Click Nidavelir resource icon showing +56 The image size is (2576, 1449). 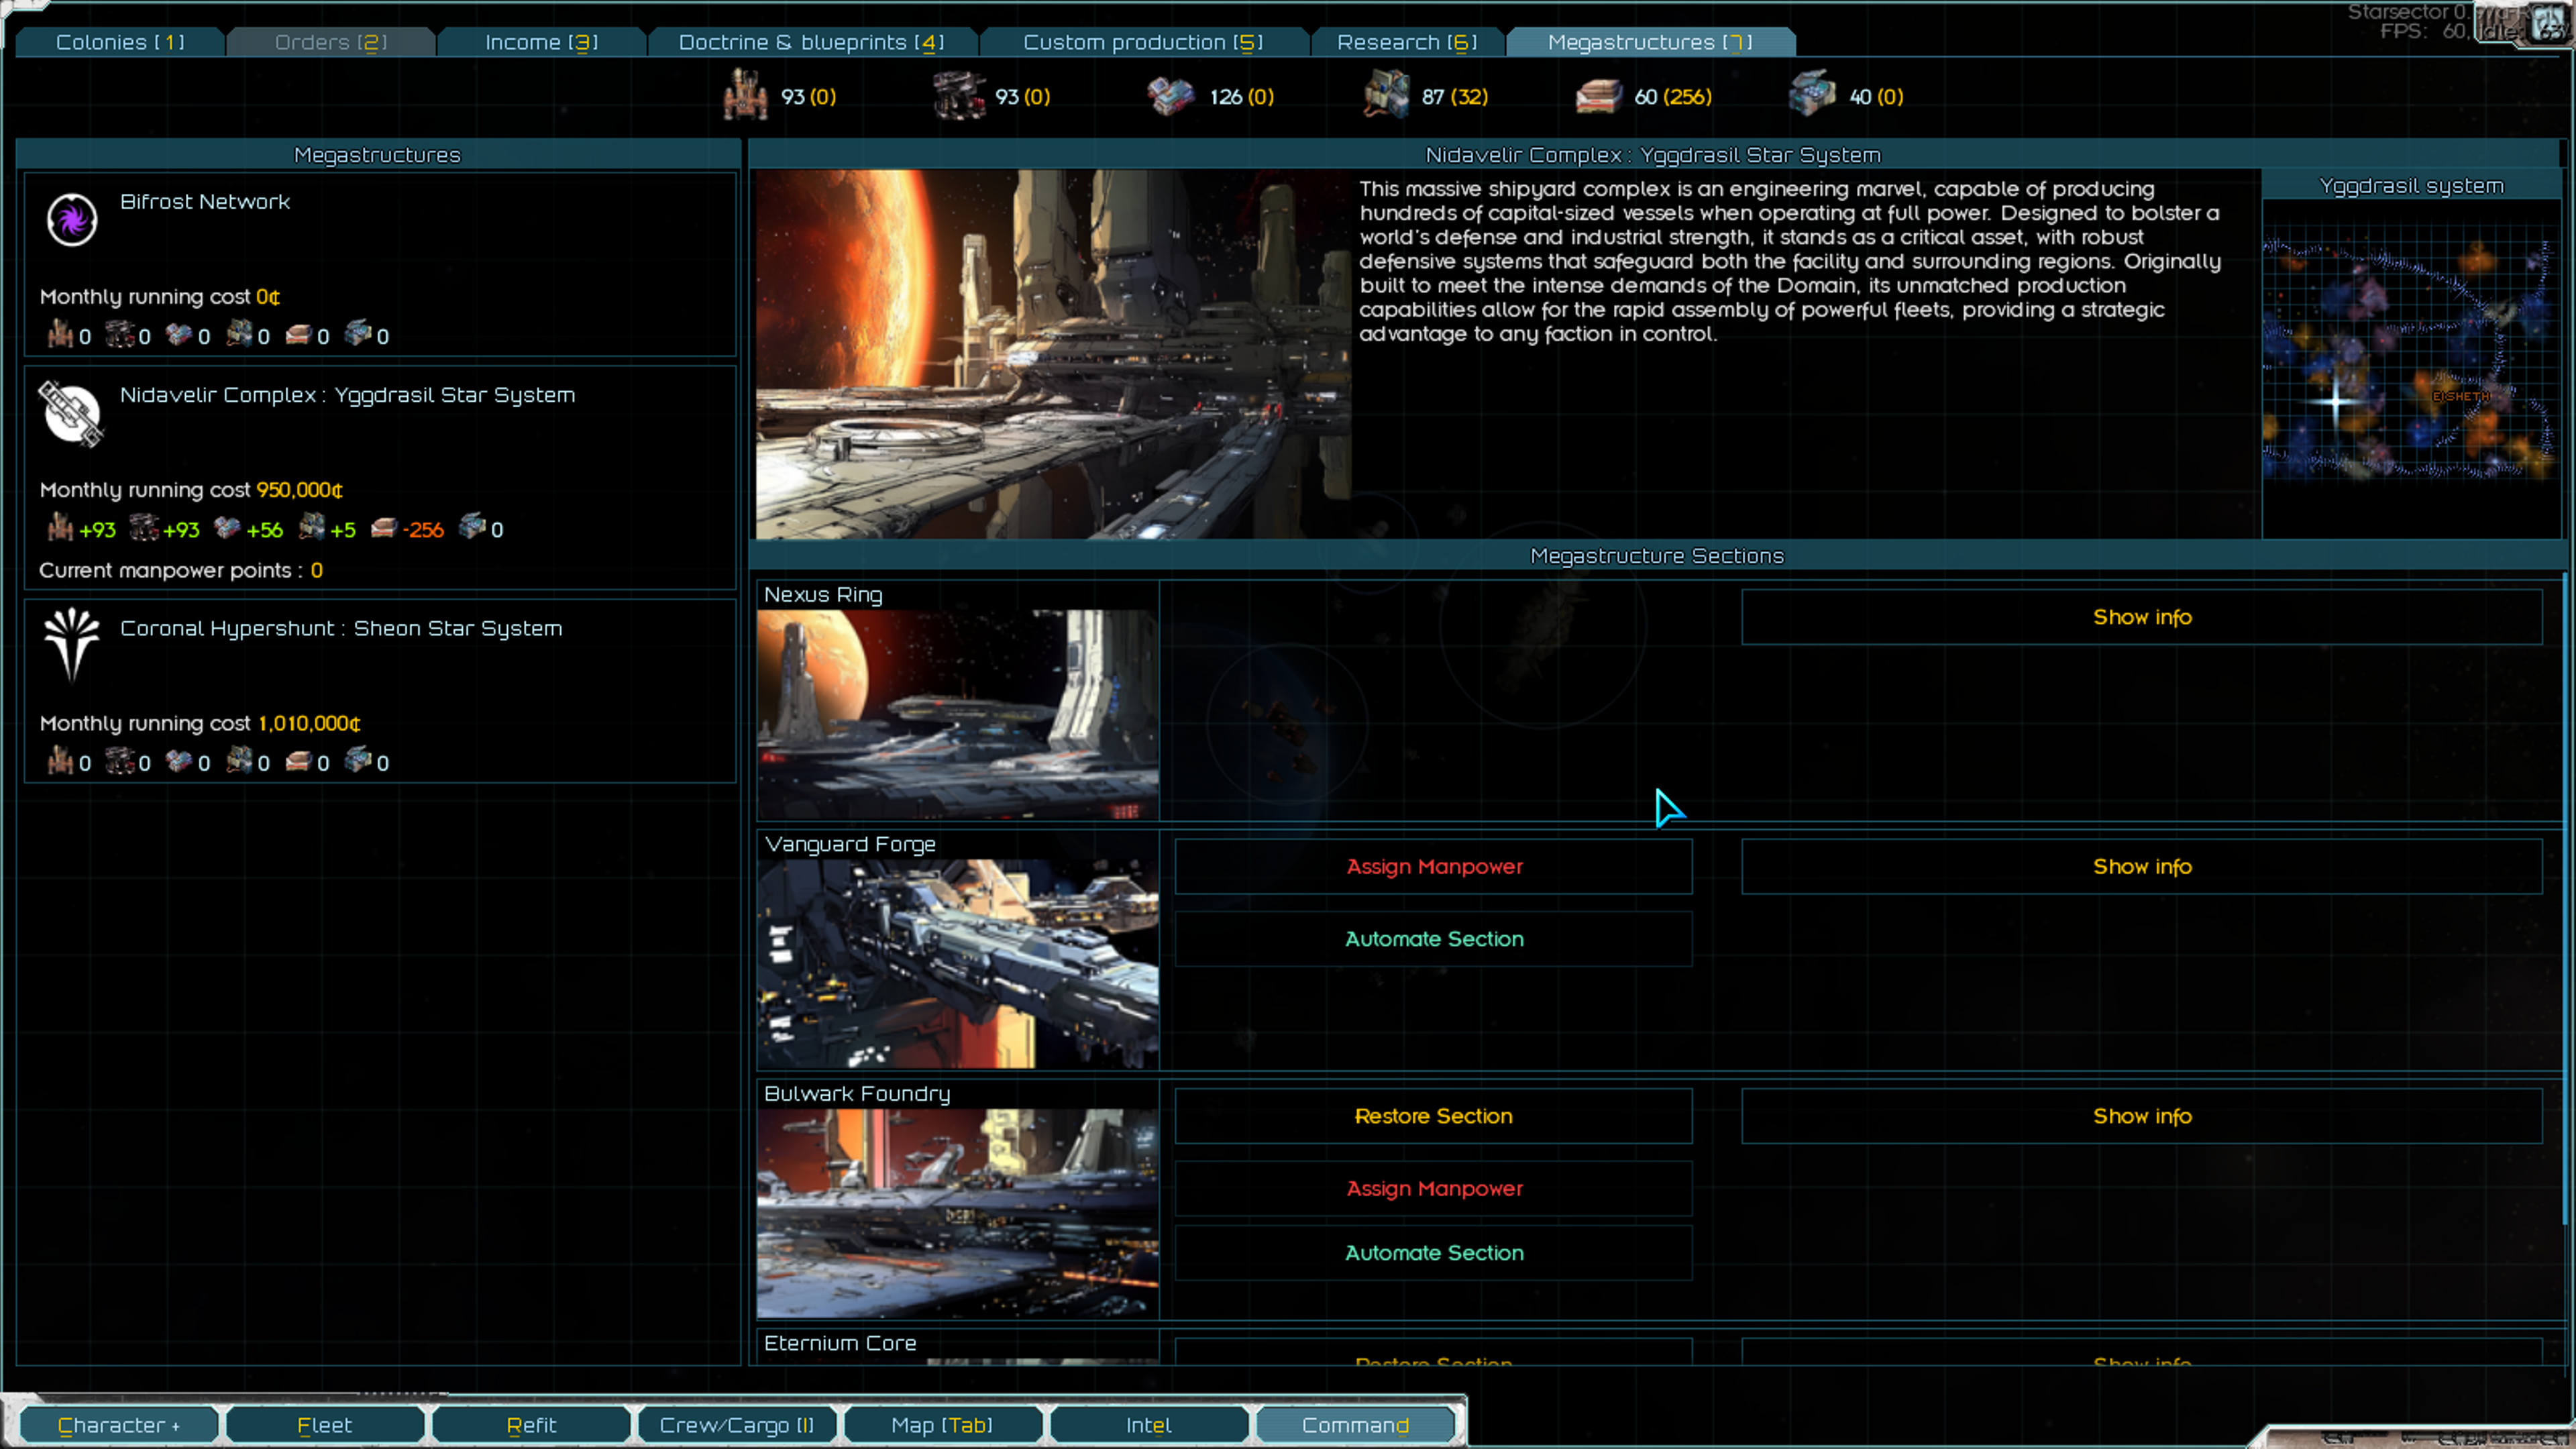[x=227, y=527]
